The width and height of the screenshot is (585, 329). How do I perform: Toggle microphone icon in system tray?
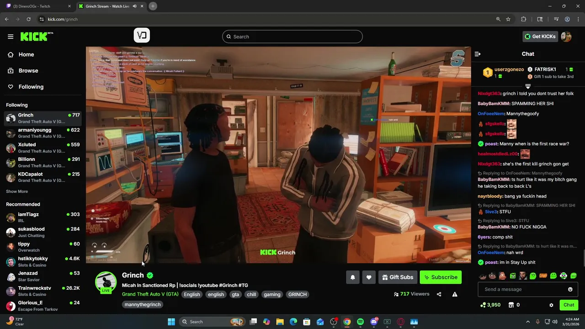coord(537,322)
